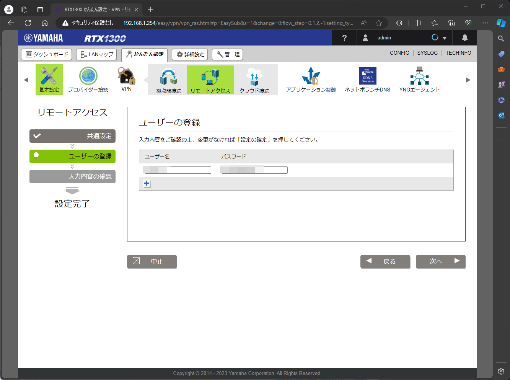
Task: Open SYSLOG link
Action: (x=427, y=53)
